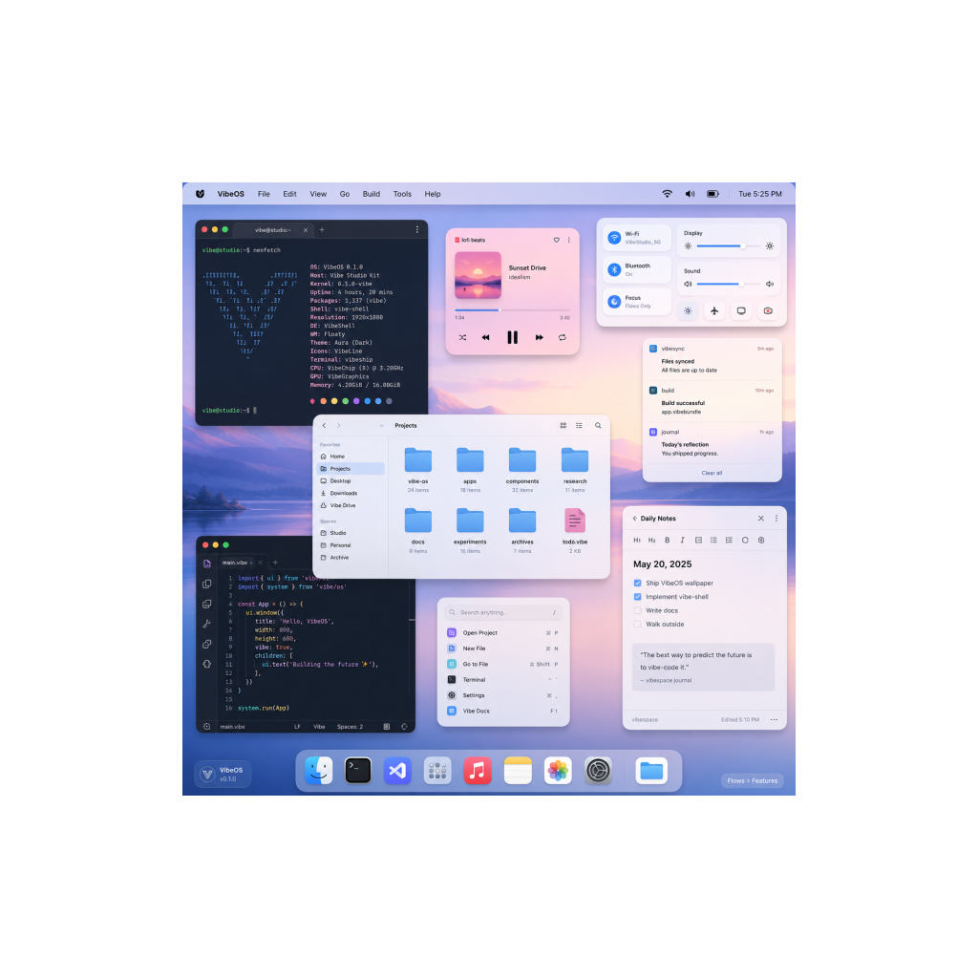This screenshot has width=978, height=978.
Task: Open the Studio space in sidebar
Action: click(x=351, y=533)
